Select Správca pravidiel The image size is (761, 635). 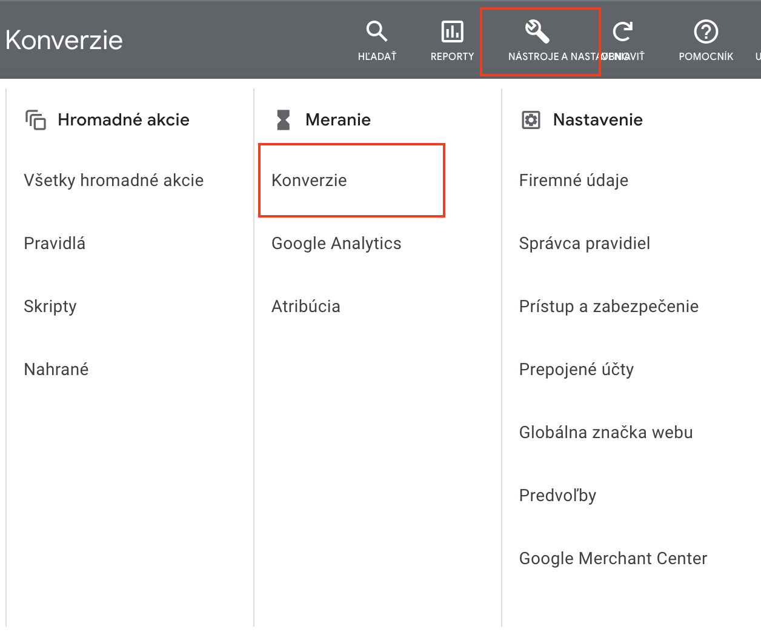click(584, 244)
